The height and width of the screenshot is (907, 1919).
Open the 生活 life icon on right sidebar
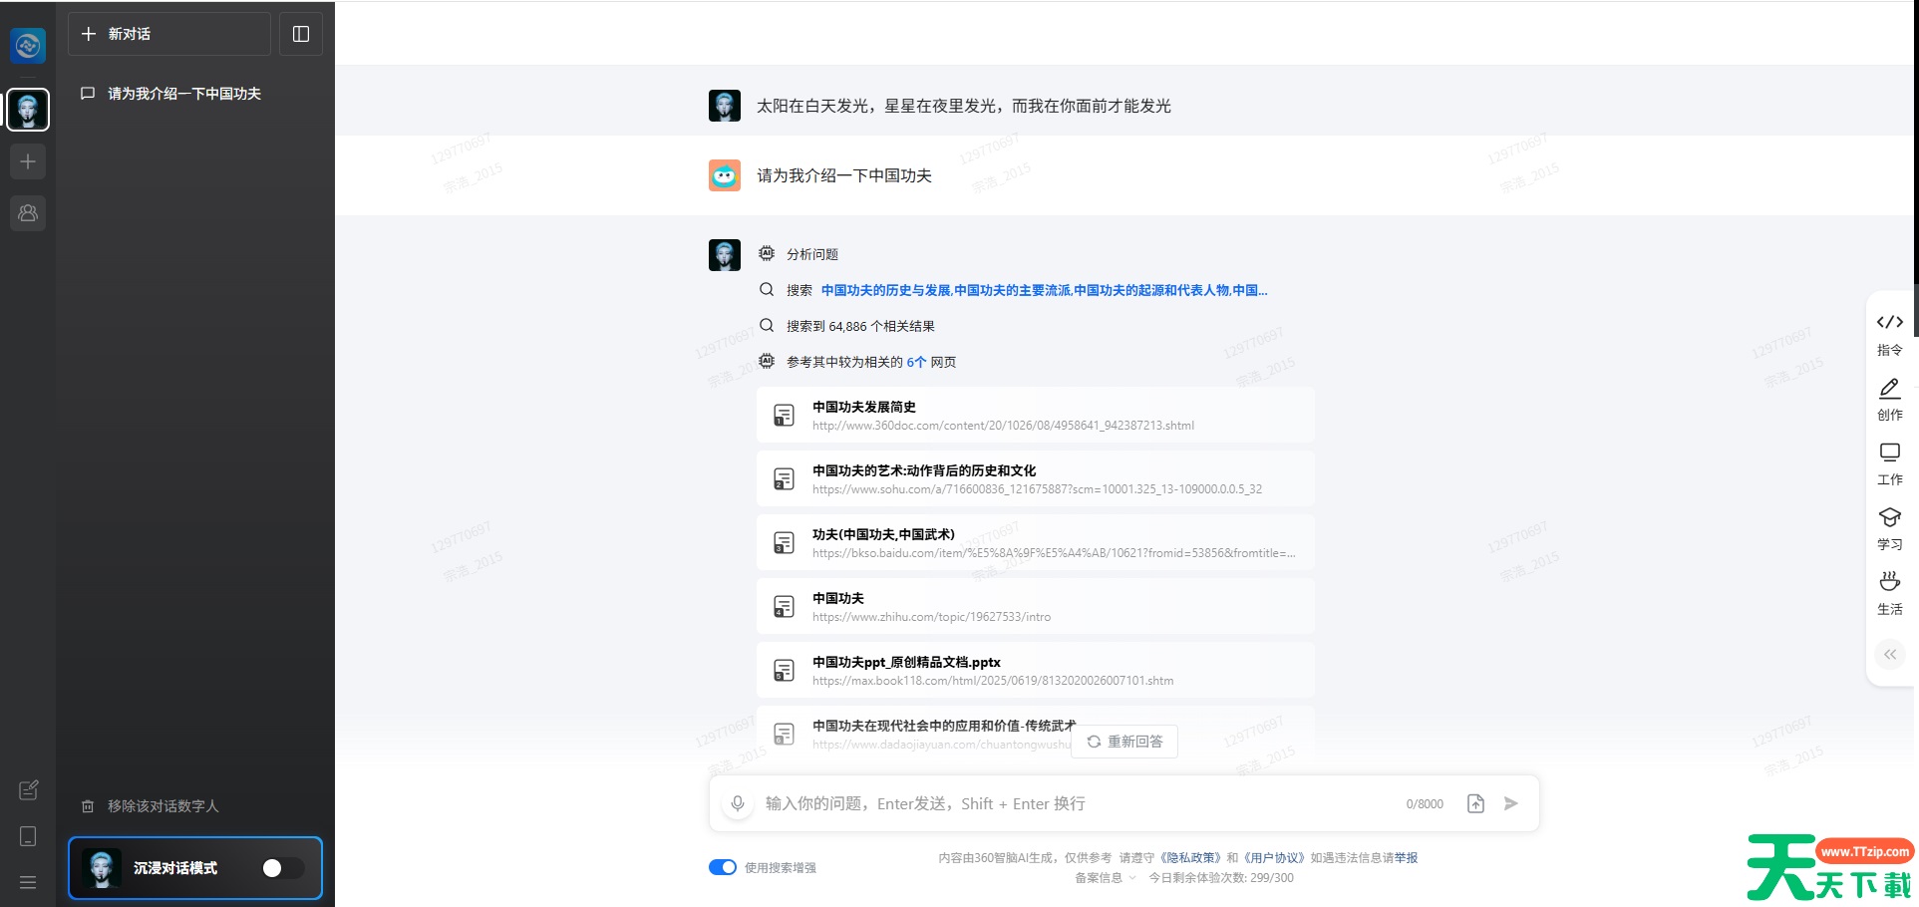coord(1890,591)
